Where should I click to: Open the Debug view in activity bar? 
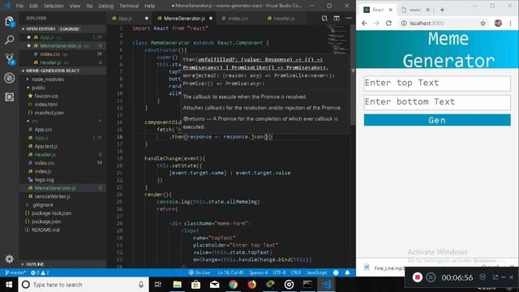9,78
